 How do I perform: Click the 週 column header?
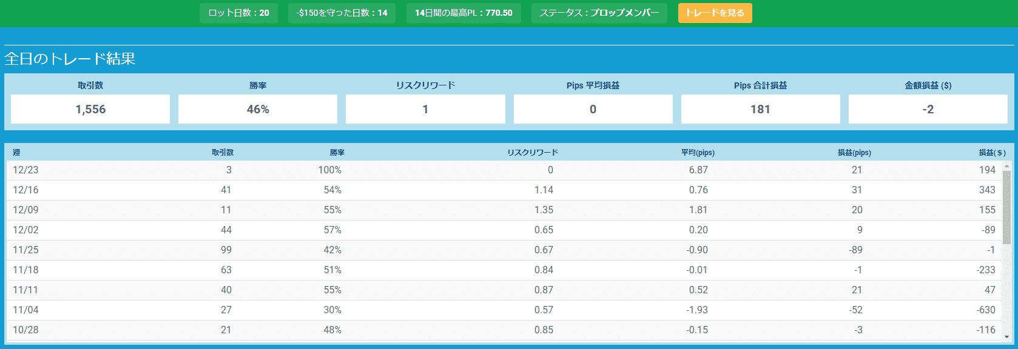(x=16, y=153)
